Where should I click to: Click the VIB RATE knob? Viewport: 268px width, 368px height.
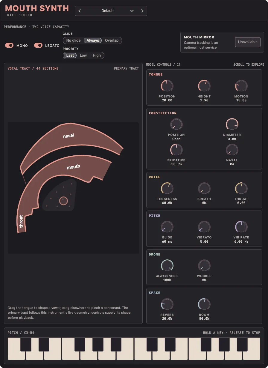pos(241,227)
